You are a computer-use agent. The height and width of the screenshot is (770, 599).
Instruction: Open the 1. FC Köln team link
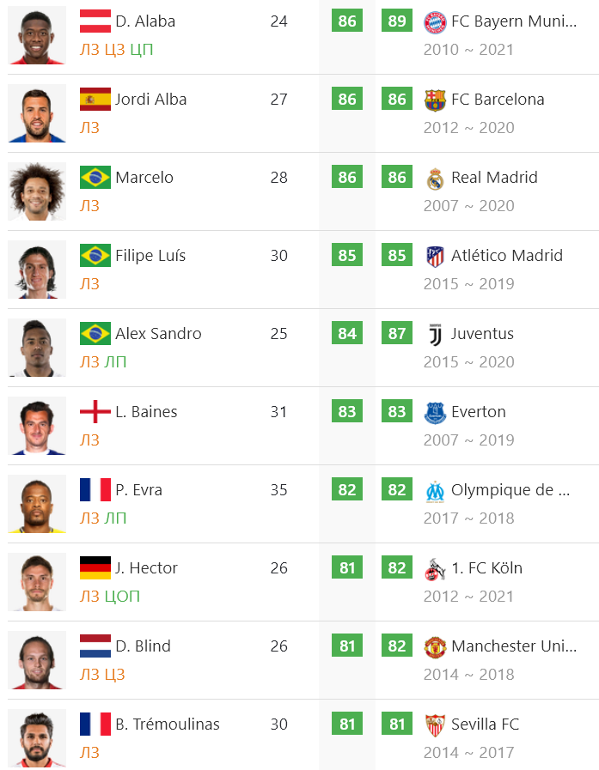(x=487, y=567)
